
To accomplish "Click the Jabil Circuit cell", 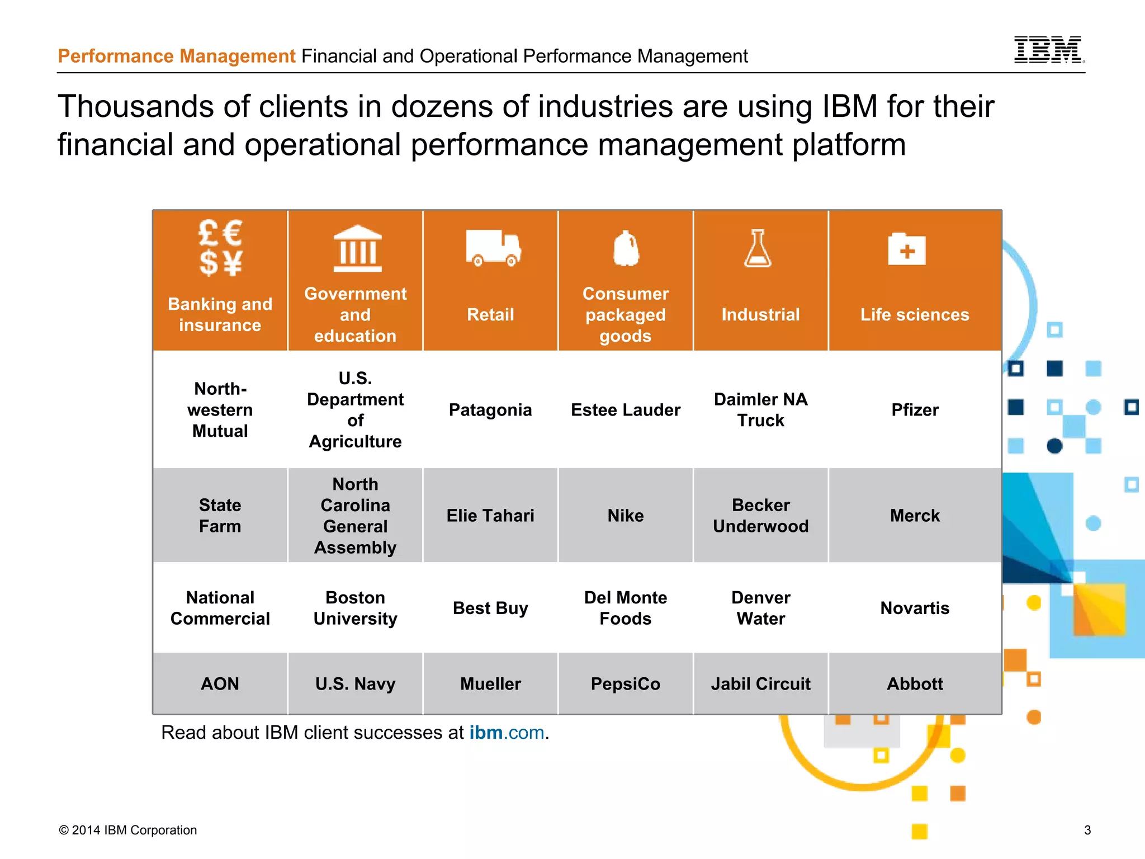I will pyautogui.click(x=760, y=683).
